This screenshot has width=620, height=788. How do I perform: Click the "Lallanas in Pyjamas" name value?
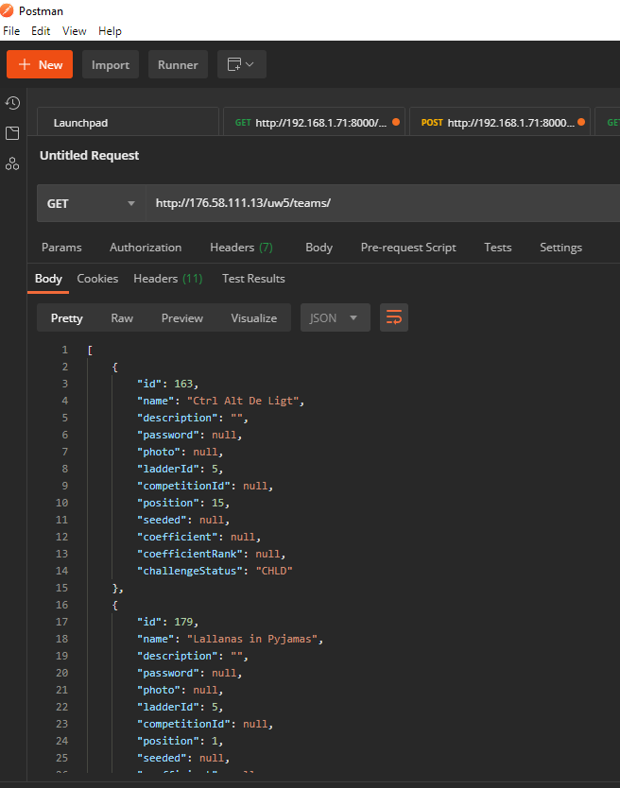253,639
